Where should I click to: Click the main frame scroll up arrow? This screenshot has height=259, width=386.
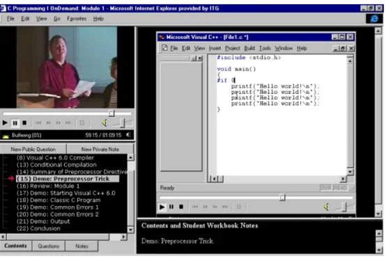point(378,31)
